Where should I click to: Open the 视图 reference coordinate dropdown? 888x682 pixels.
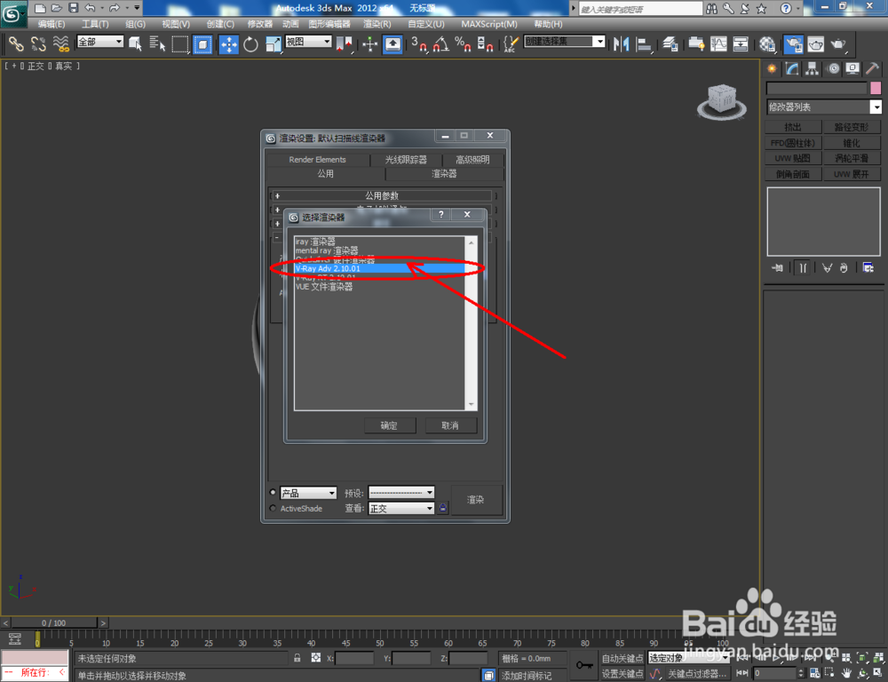(x=308, y=42)
